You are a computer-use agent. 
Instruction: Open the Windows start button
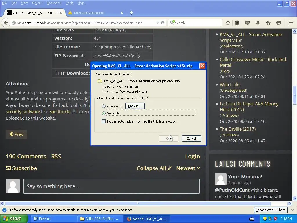point(13,219)
